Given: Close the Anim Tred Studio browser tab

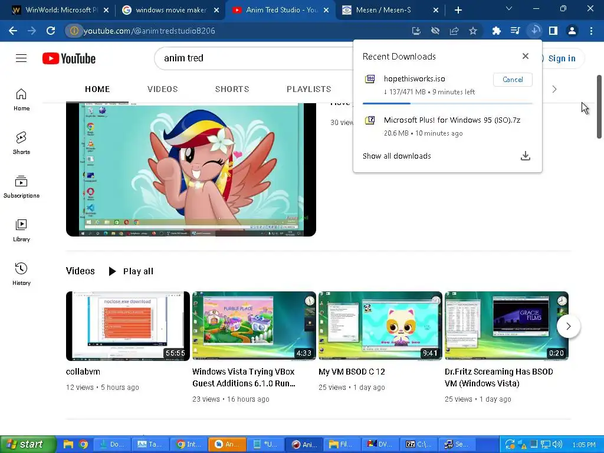Looking at the screenshot, I should click(326, 10).
